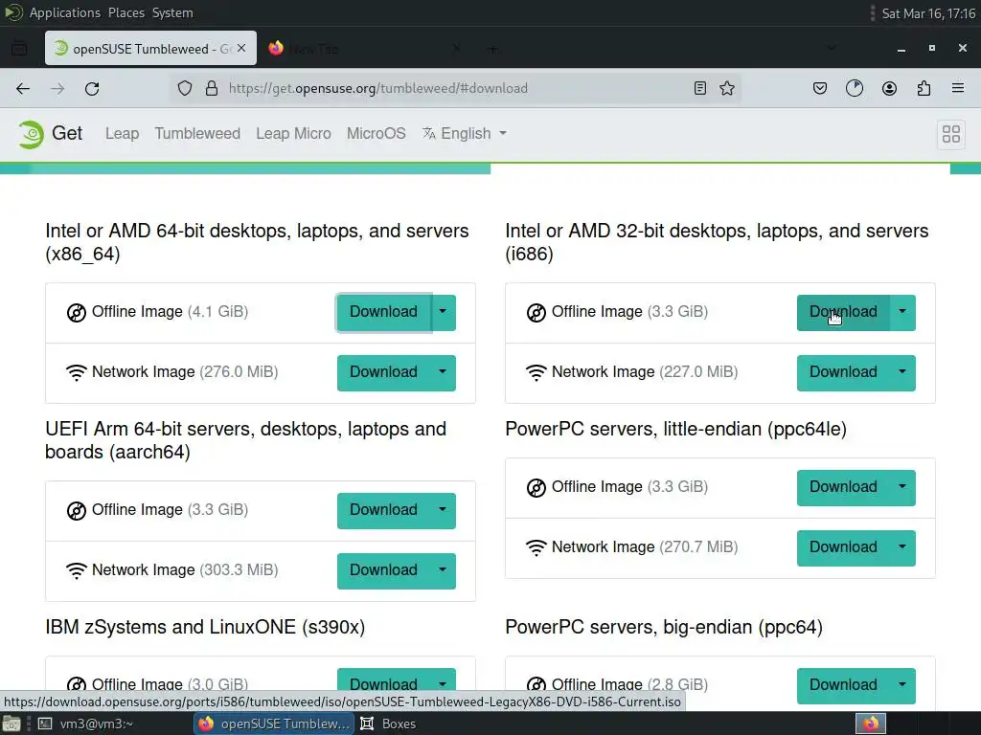Open tracking protection shield icon
Screen dimensions: 981x735
[185, 88]
